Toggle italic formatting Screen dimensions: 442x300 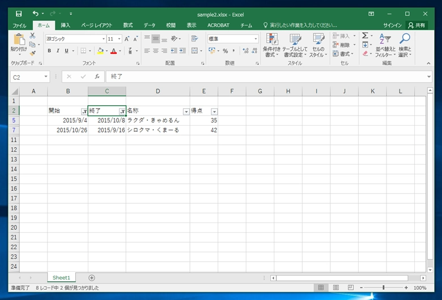(x=58, y=51)
